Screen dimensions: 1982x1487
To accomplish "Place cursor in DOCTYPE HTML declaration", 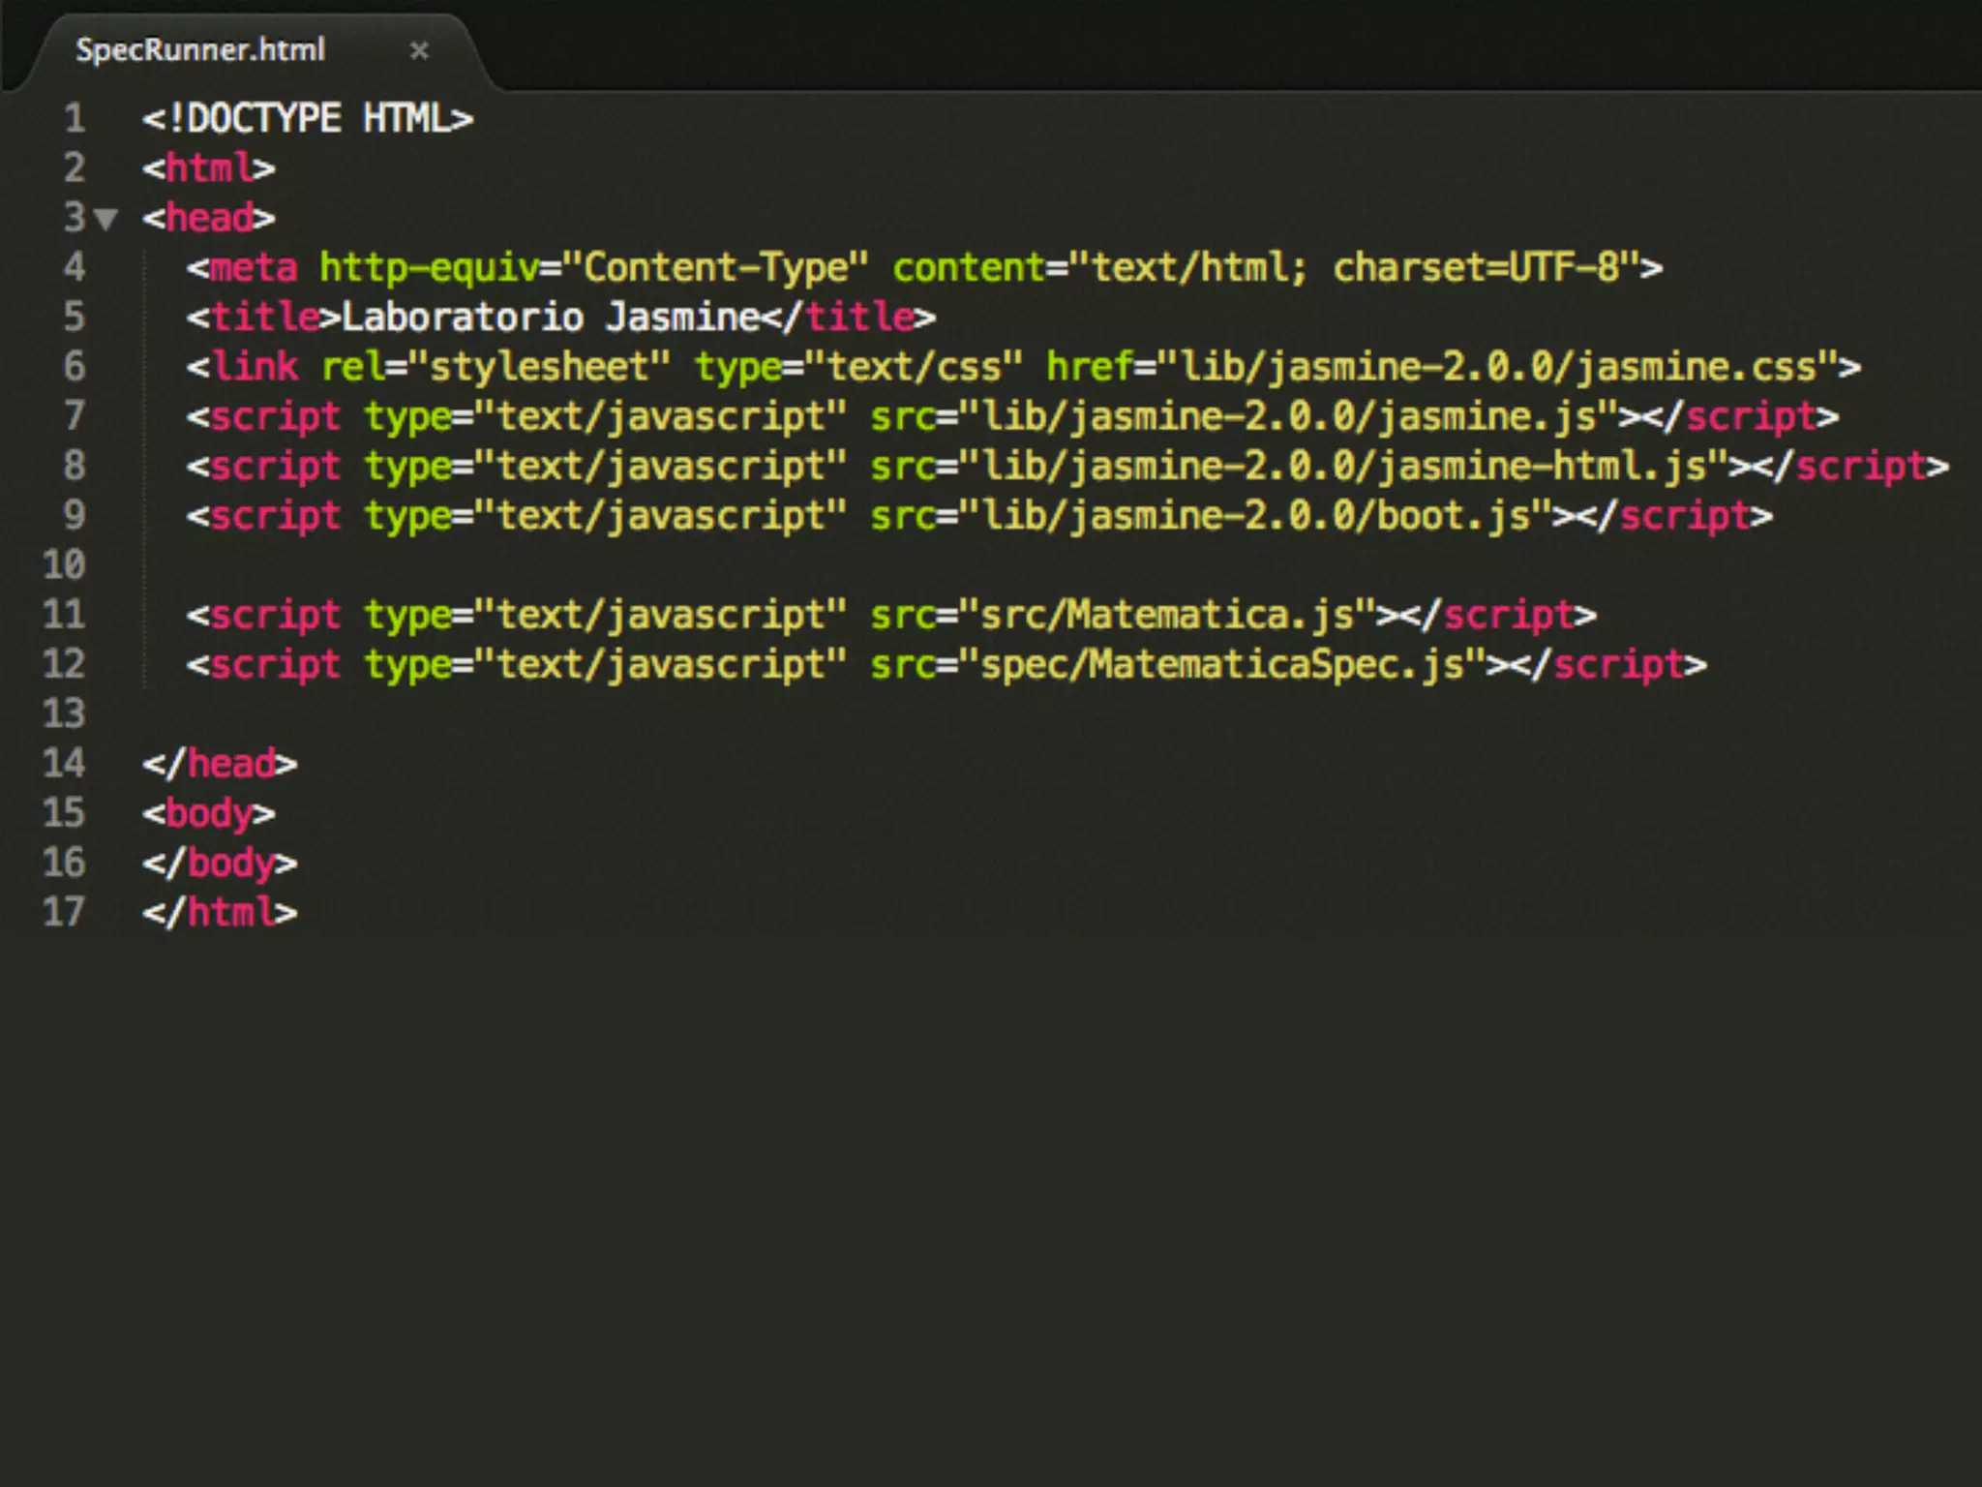I will click(x=308, y=118).
